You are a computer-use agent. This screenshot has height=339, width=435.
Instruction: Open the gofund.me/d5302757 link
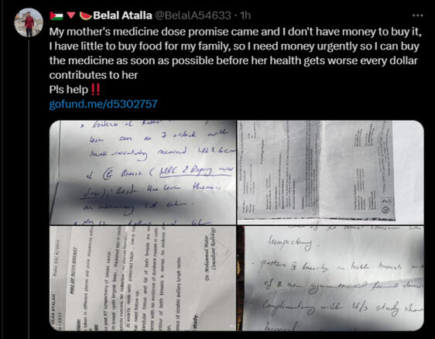[x=103, y=104]
